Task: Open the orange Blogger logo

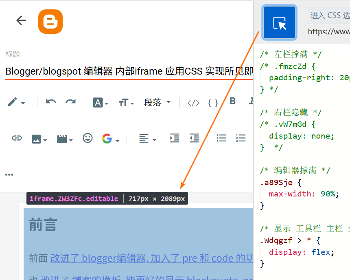Action: [50, 22]
